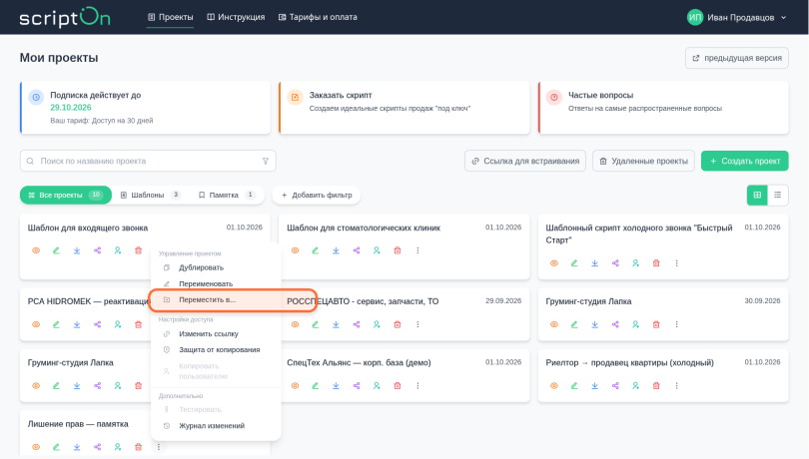
Task: View СпецТех Альянс project via eye icon
Action: point(295,386)
